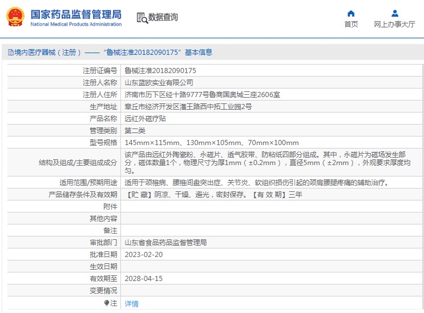Click the 生效日期 row label

(x=103, y=266)
